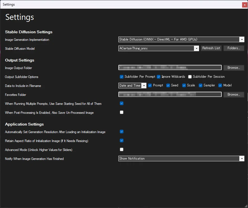Click the Favorites Folder path field
The width and height of the screenshot is (248, 208).
(170, 94)
